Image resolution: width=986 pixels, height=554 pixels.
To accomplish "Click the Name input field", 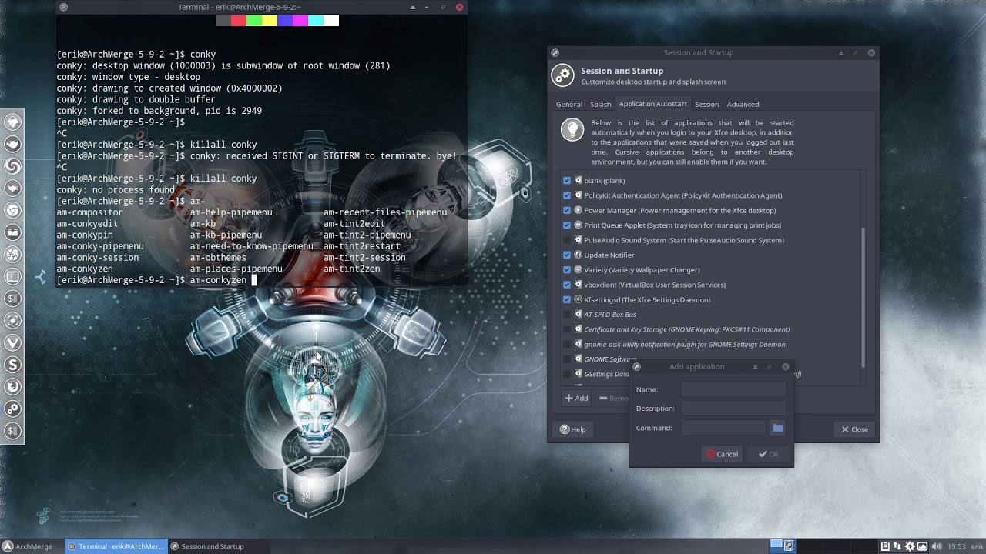I will click(733, 390).
